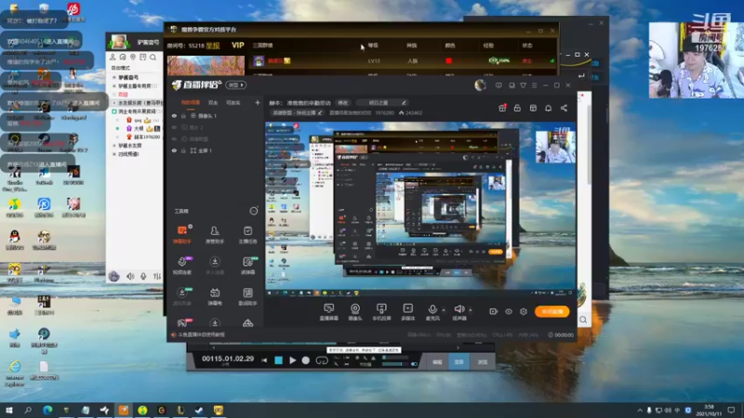The height and width of the screenshot is (418, 744).
Task: Expand the 驴酱壹号 channel tree node
Action: click(x=114, y=77)
